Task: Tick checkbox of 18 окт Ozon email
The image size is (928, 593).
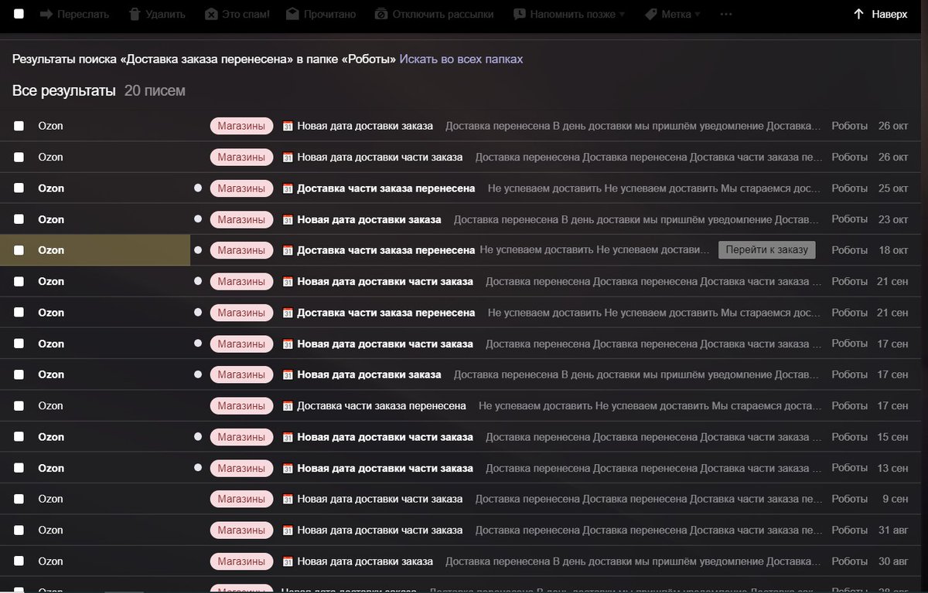Action: tap(19, 250)
